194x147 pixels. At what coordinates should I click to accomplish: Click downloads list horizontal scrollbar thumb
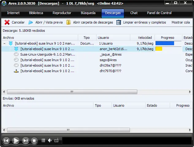pyautogui.click(x=72, y=92)
